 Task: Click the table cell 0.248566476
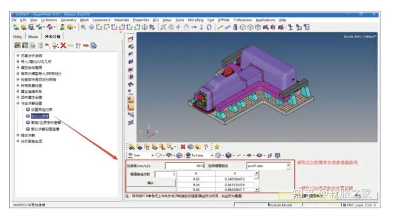click(x=234, y=179)
